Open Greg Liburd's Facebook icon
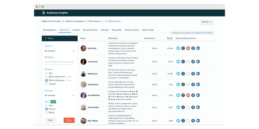This screenshot has width=259, height=129. click(193, 85)
